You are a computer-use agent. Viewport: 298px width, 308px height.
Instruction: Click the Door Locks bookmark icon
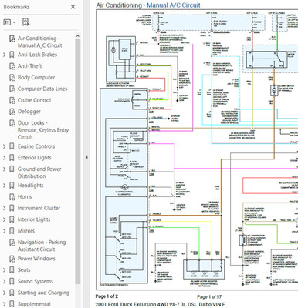pyautogui.click(x=12, y=123)
